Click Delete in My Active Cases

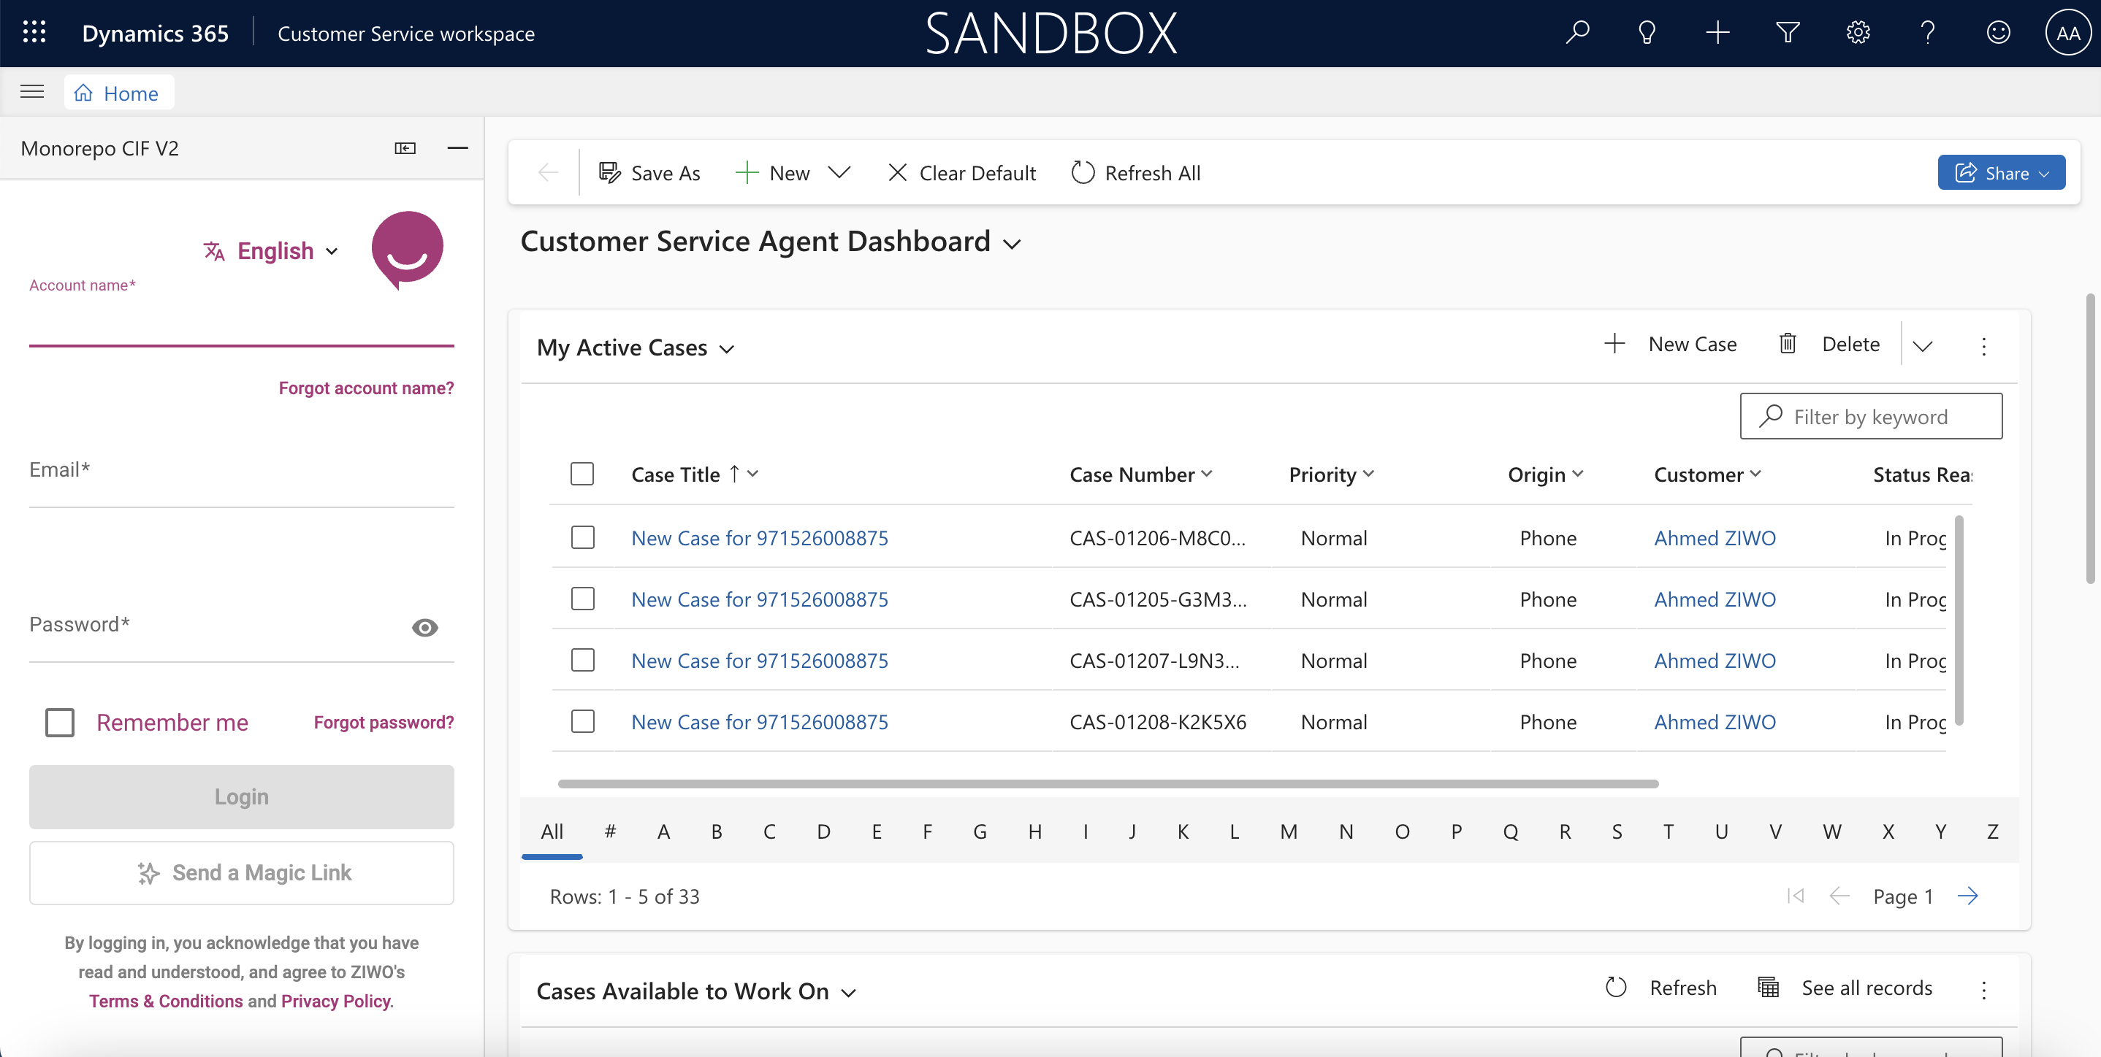click(1829, 344)
